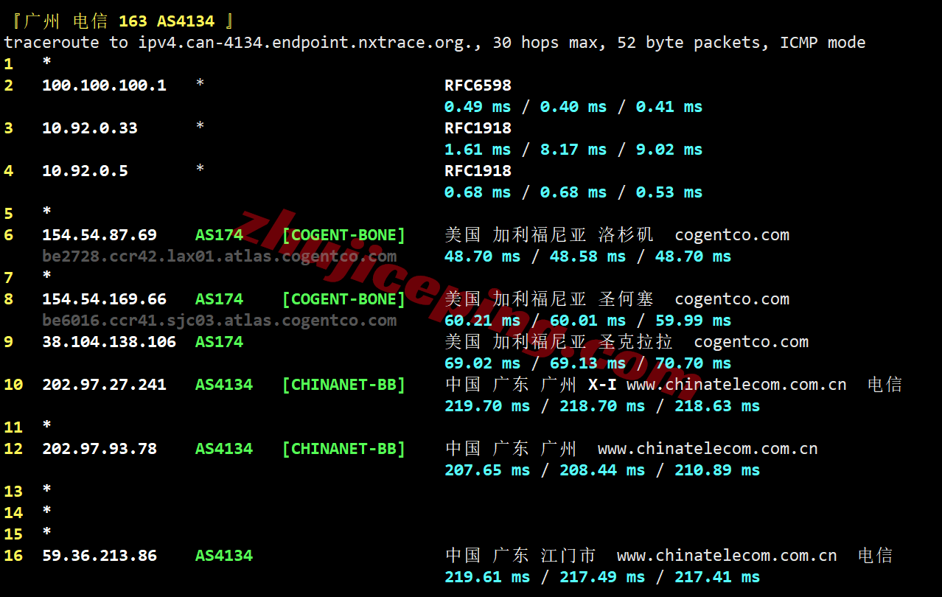Click the header text '163 AS4134'
This screenshot has height=597, width=942.
click(x=167, y=21)
